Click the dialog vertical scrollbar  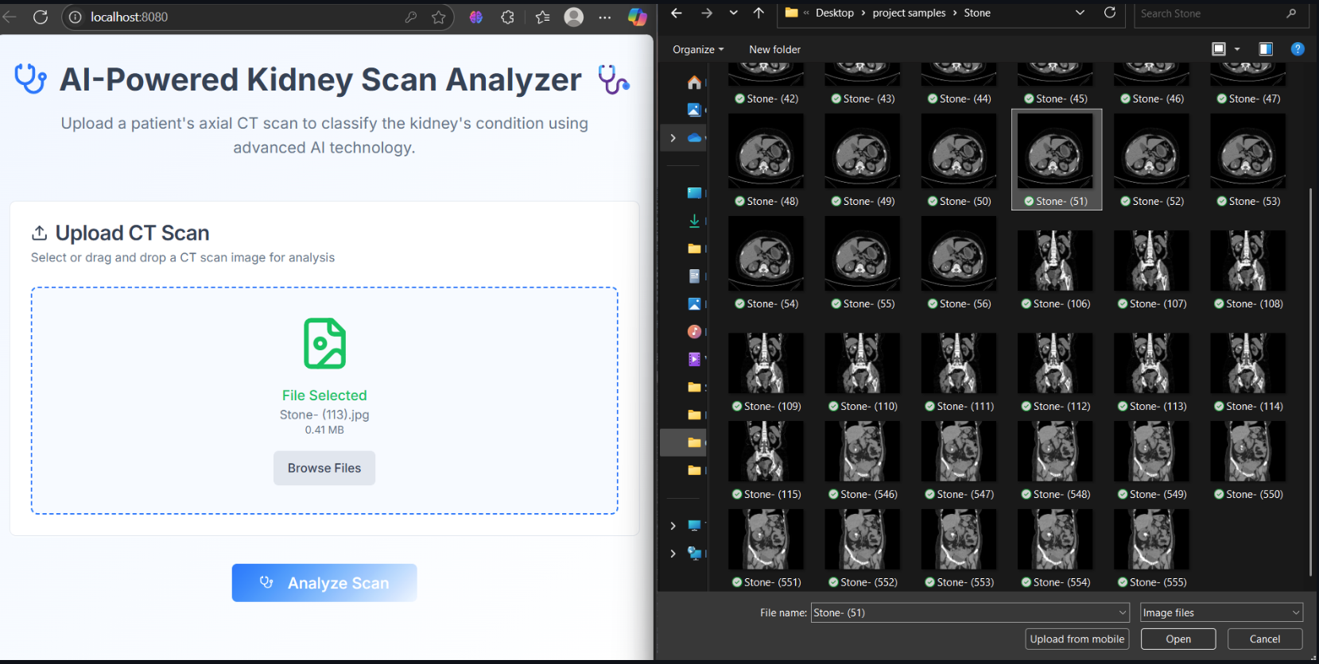pos(1310,381)
